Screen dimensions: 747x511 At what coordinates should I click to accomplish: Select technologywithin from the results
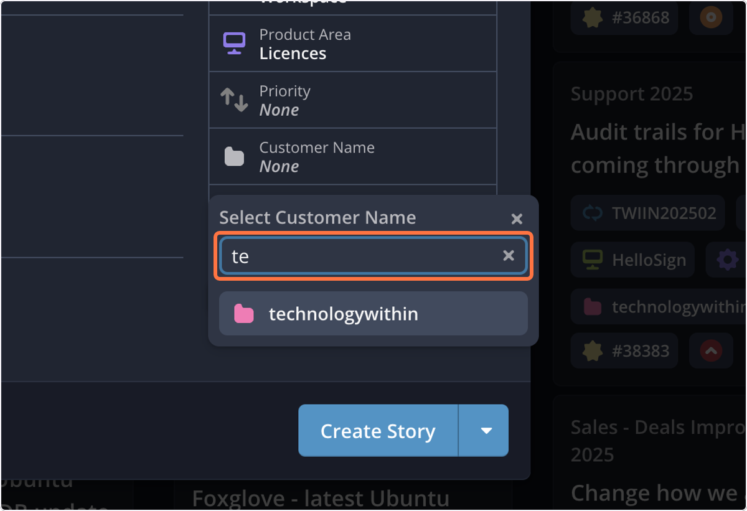[x=373, y=314]
